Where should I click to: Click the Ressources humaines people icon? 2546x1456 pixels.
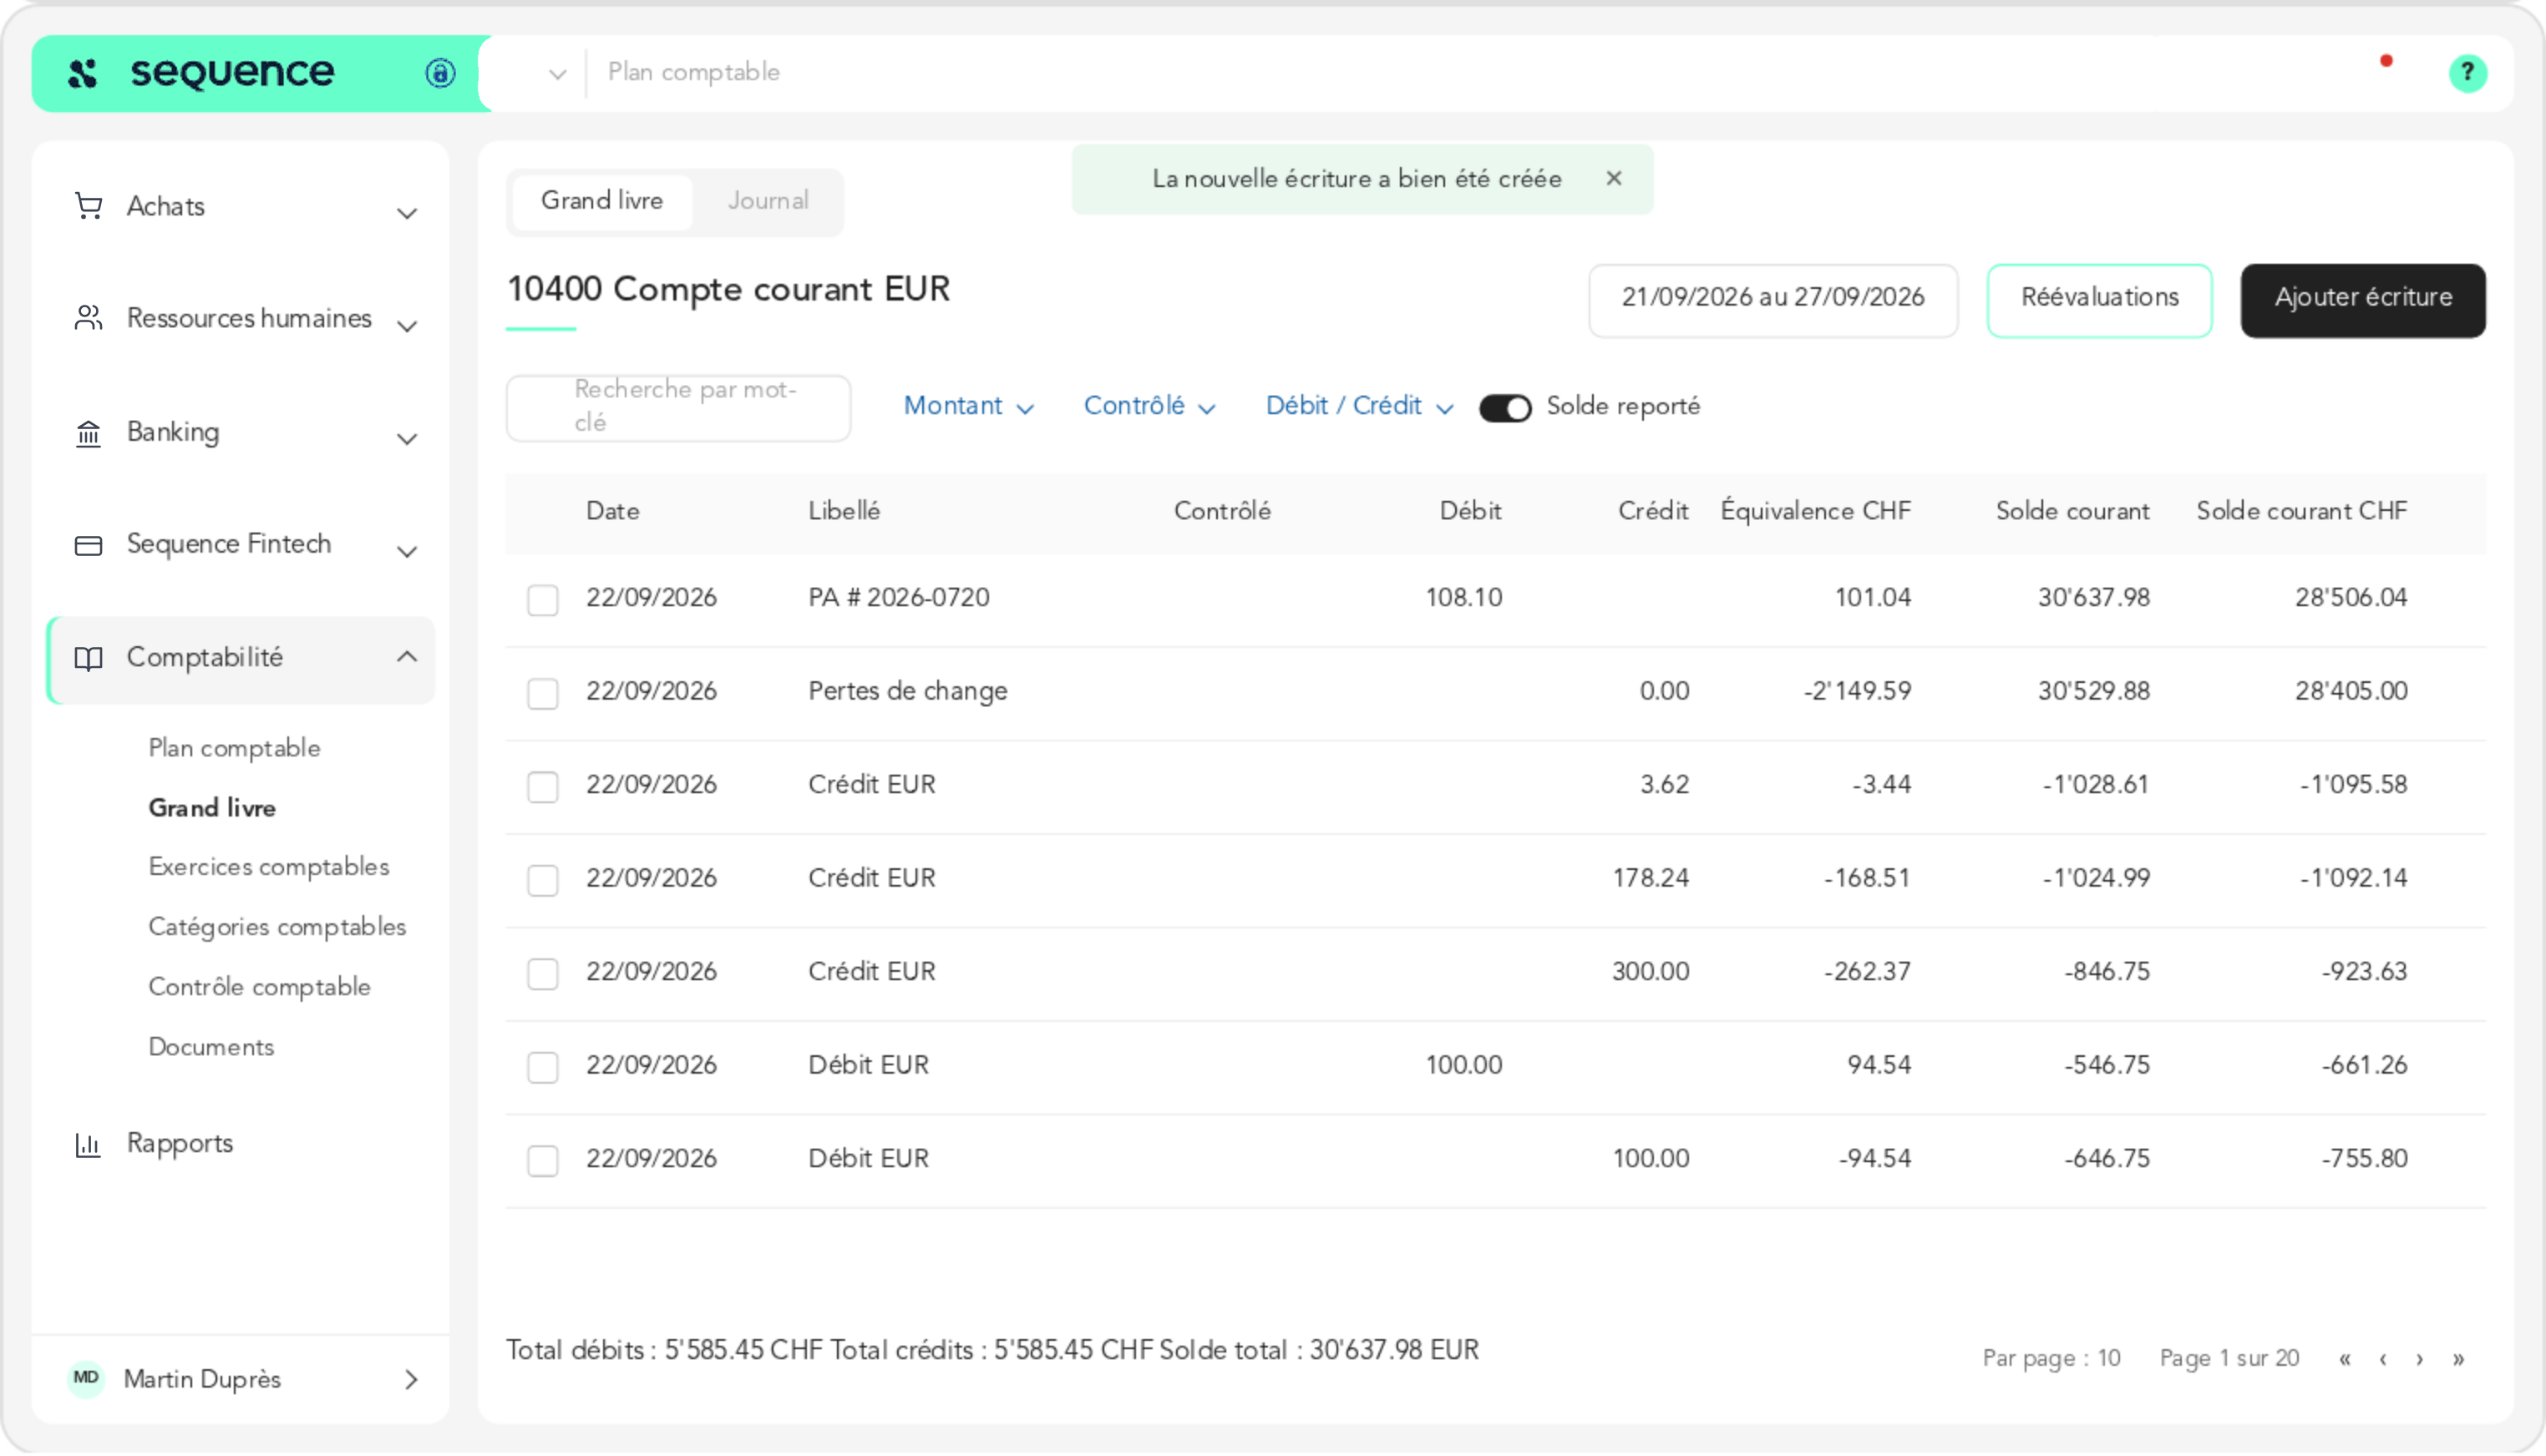pos(88,318)
